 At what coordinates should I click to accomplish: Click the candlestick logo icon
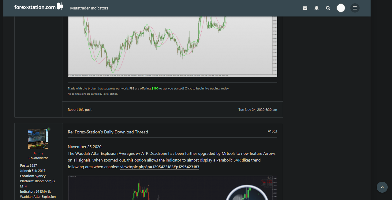coord(60,6)
